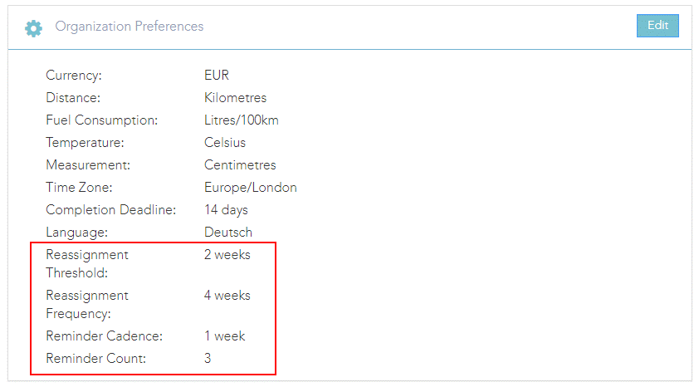Viewport: 699px width, 387px height.
Task: Click the 2 weeks threshold value
Action: [227, 255]
